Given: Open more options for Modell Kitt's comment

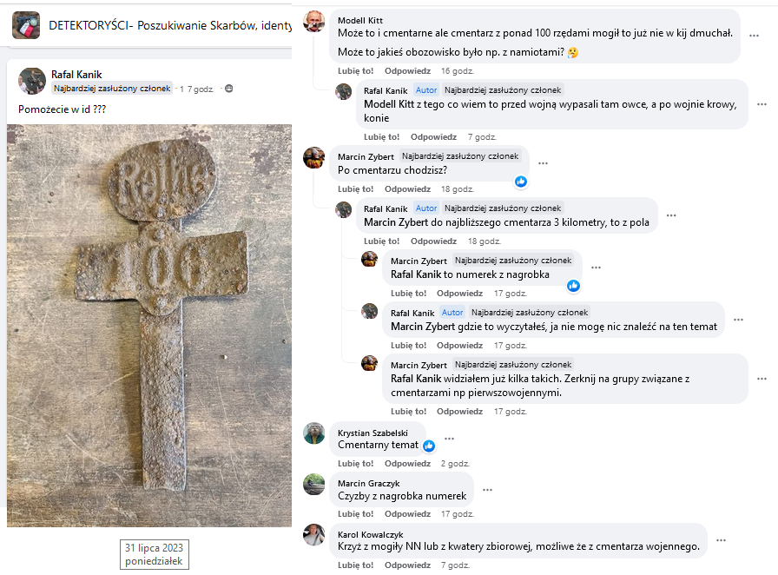Looking at the screenshot, I should pos(755,36).
